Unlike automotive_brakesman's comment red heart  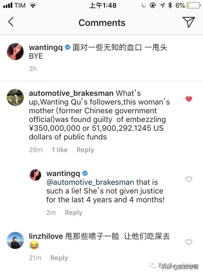coord(189,99)
